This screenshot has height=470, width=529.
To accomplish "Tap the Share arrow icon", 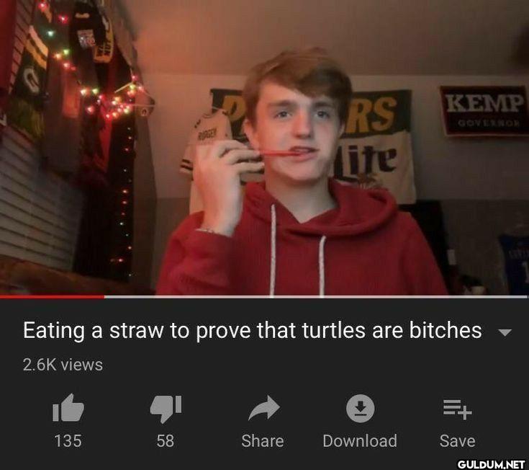I will (264, 408).
